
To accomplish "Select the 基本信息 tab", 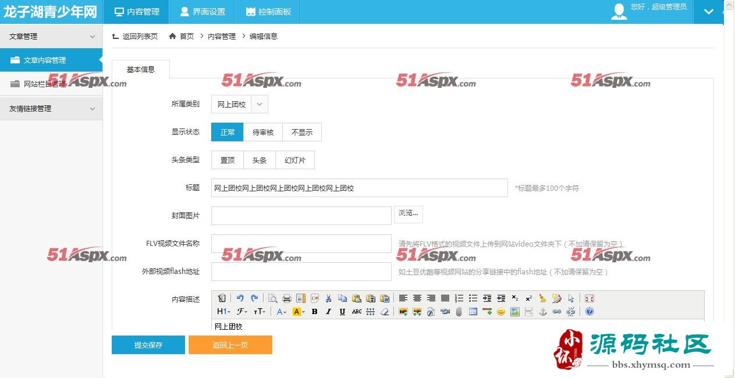I will click(141, 69).
